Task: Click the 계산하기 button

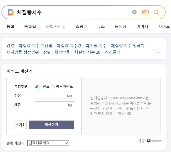Action: [x=51, y=125]
